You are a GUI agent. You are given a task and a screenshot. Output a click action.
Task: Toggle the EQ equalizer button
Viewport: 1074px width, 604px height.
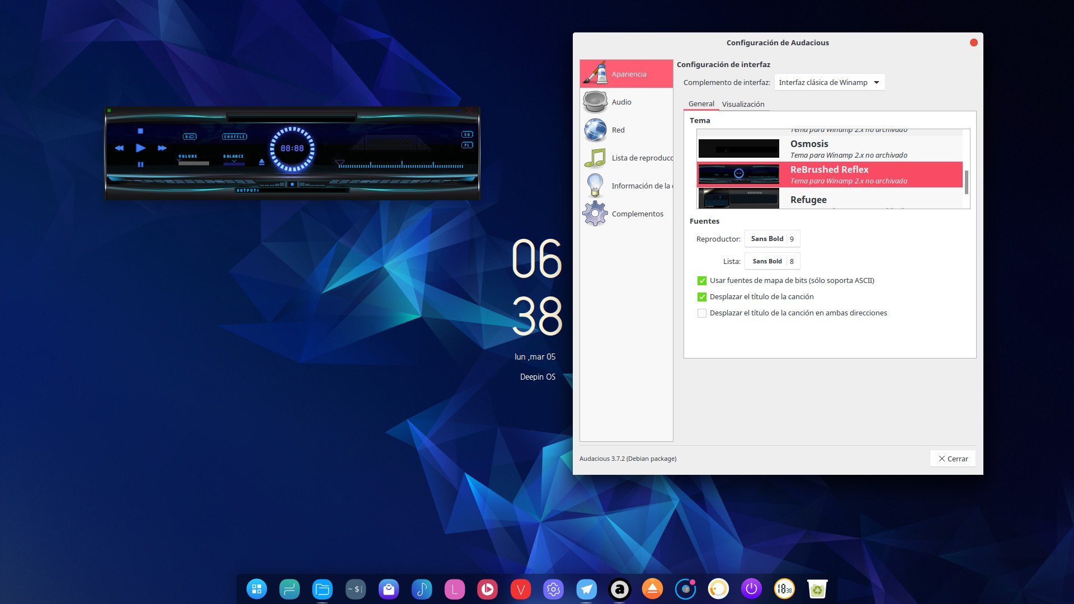(x=467, y=134)
